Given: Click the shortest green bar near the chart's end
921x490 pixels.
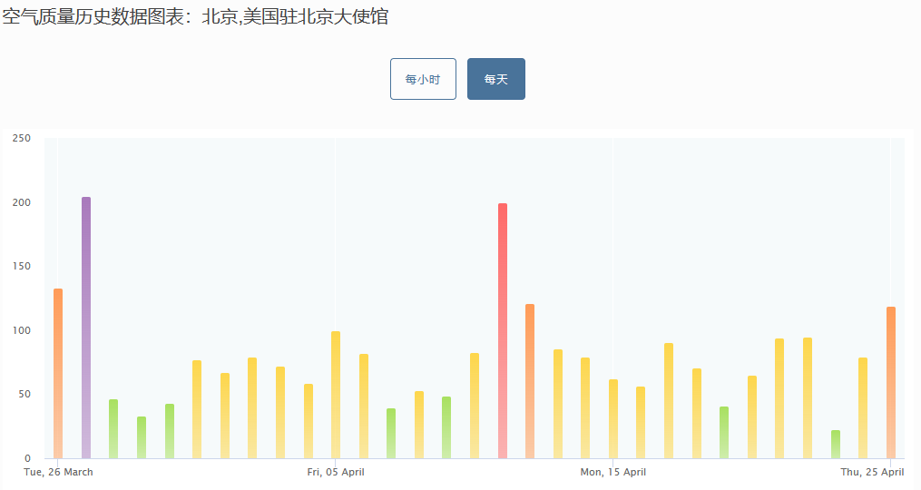Looking at the screenshot, I should pyautogui.click(x=836, y=444).
